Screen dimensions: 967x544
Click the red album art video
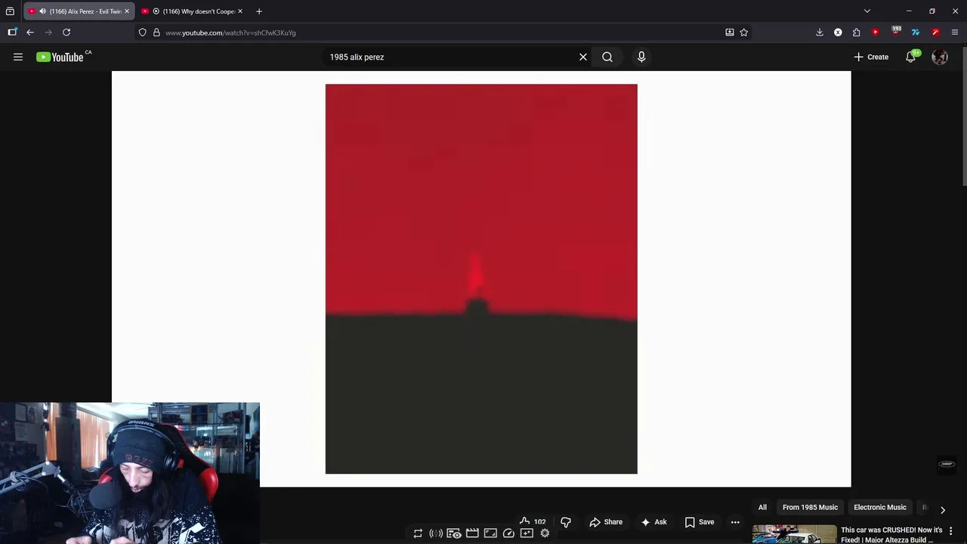(x=481, y=279)
